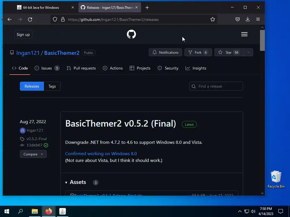Open a new browser tab
Image resolution: width=290 pixels, height=217 pixels.
pos(147,8)
